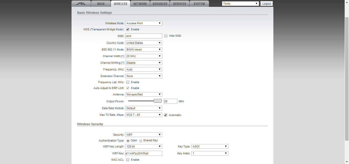Click the SSID input field
The width and height of the screenshot is (349, 164).
(x=144, y=36)
